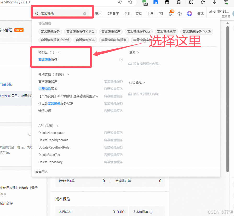The height and width of the screenshot is (216, 234).
Task: Click the clock icon in left panel
Action: (x=30, y=134)
